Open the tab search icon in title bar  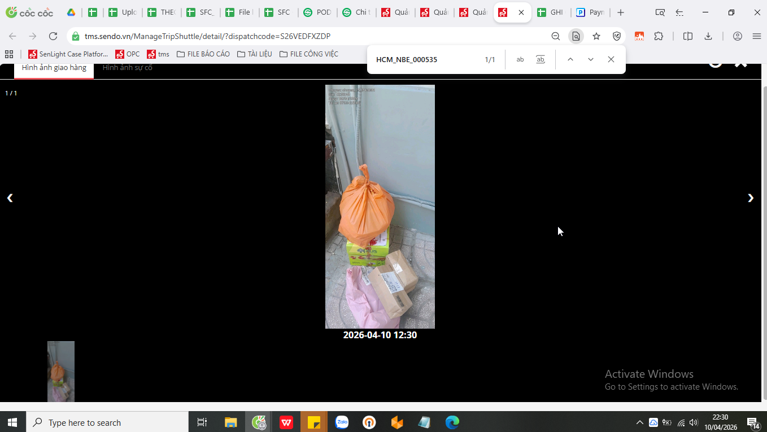click(x=660, y=12)
